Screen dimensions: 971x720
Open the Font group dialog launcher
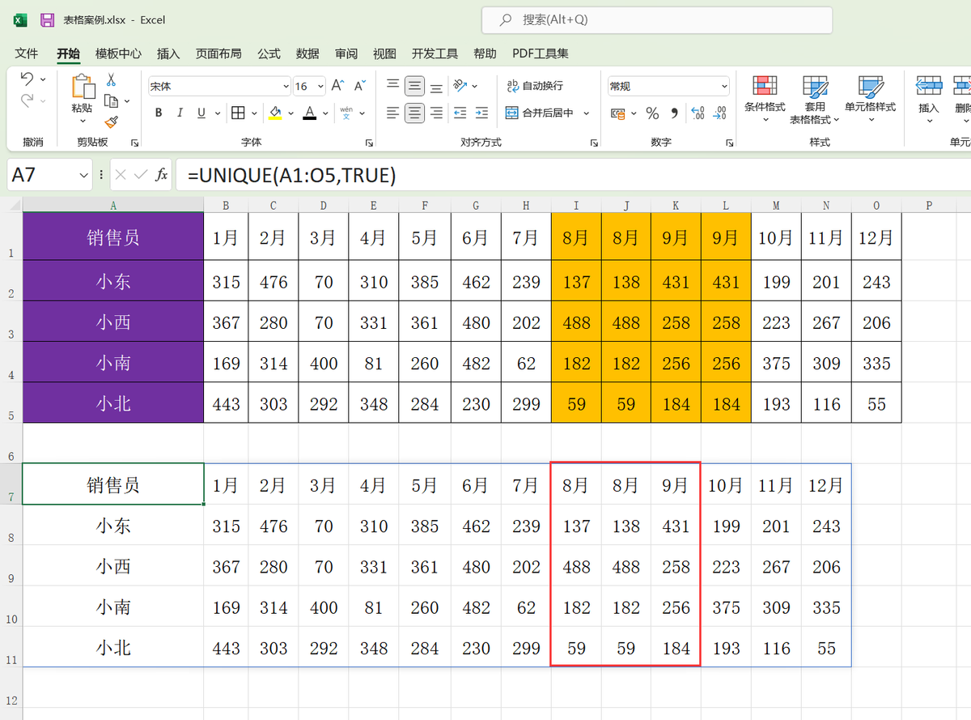click(369, 143)
